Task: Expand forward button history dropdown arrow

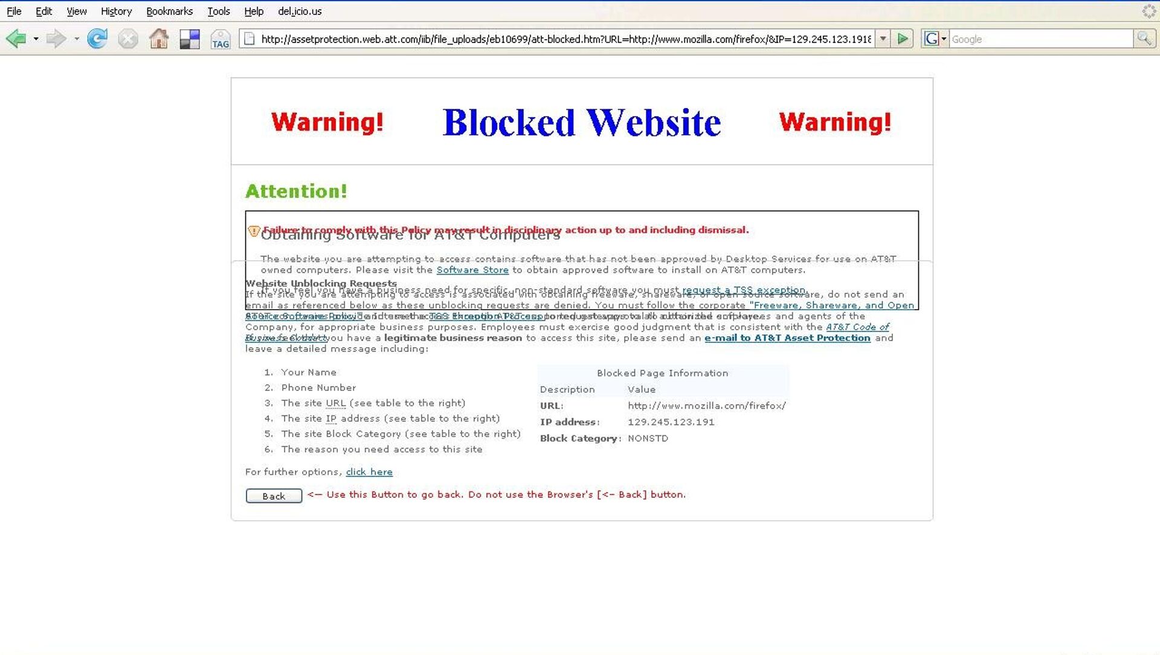Action: coord(77,39)
